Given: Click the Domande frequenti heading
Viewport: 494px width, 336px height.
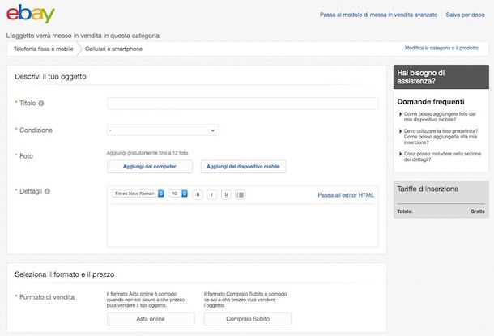Looking at the screenshot, I should point(431,102).
